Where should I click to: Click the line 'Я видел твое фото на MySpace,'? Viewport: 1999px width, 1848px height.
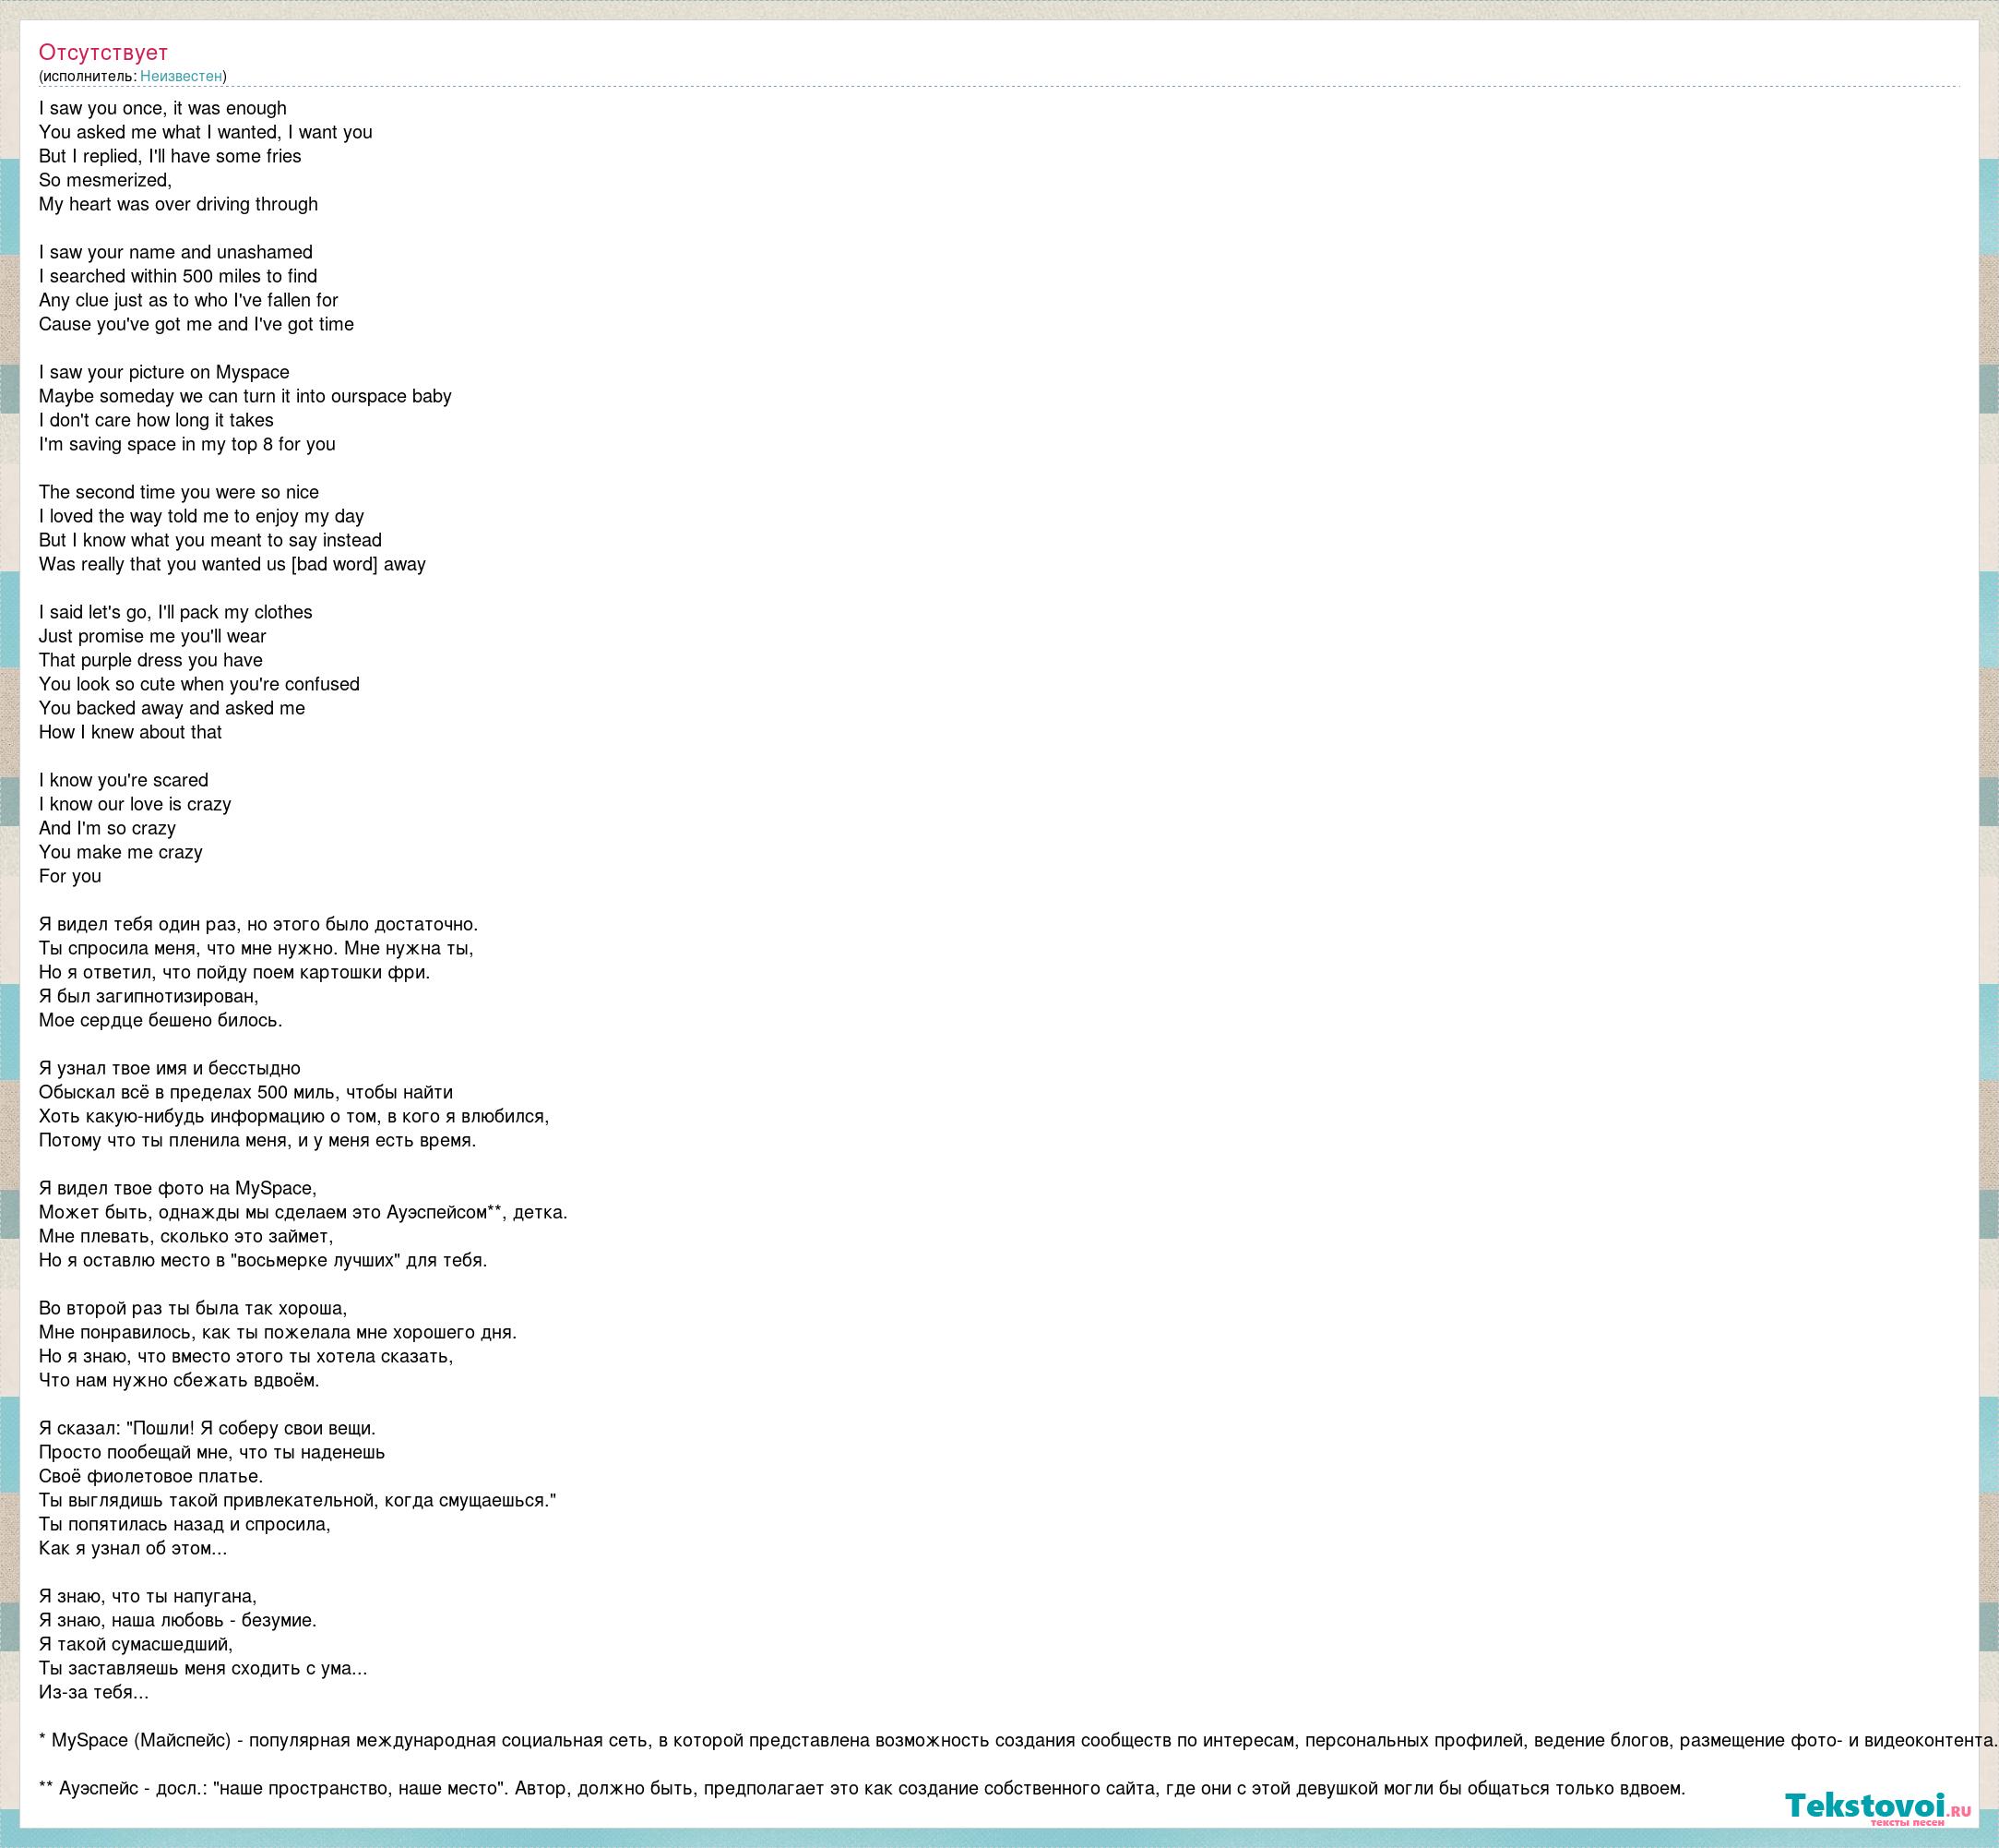178,1188
